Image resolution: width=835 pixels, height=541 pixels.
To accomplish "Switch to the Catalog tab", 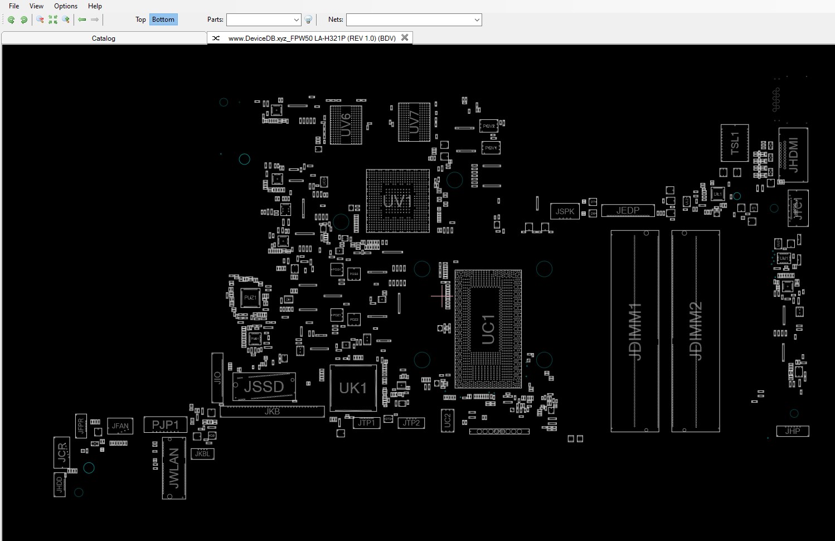I will click(x=104, y=38).
